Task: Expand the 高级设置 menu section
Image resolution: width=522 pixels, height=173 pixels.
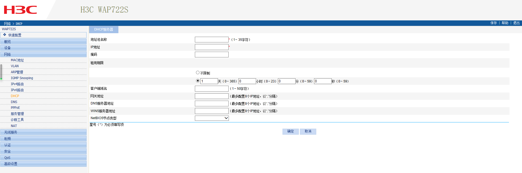Action: point(44,164)
